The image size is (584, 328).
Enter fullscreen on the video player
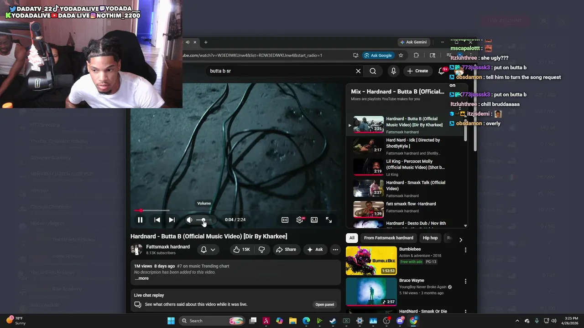coord(328,220)
